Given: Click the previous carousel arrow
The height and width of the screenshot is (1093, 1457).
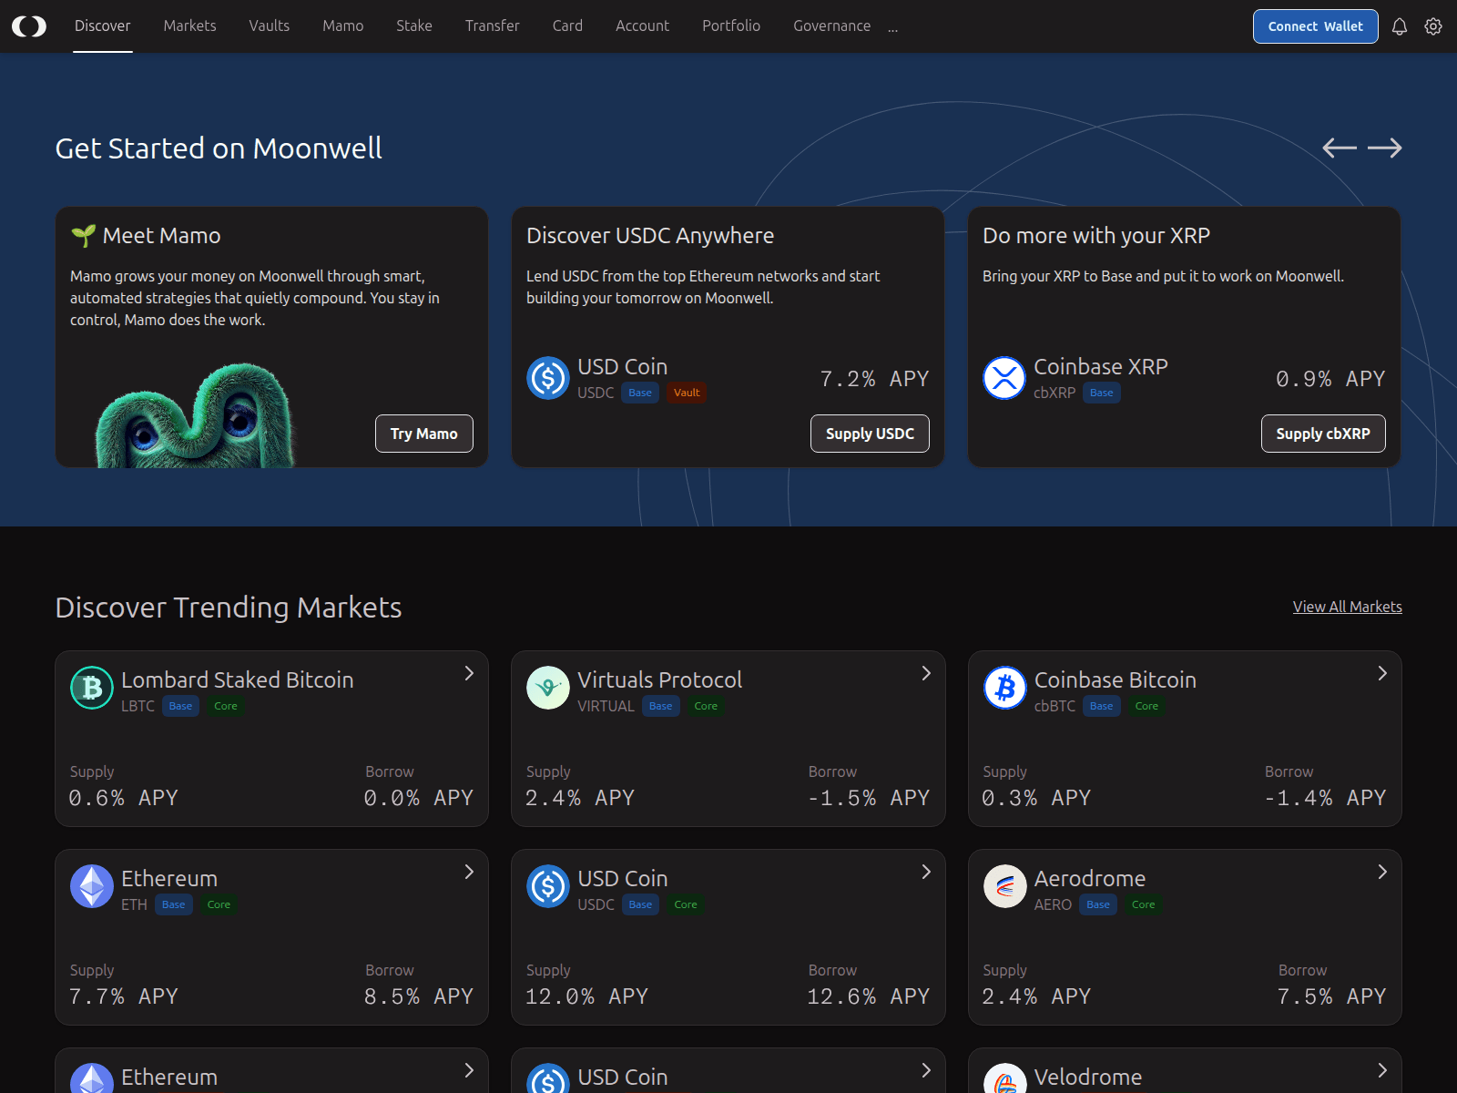Looking at the screenshot, I should [1339, 148].
